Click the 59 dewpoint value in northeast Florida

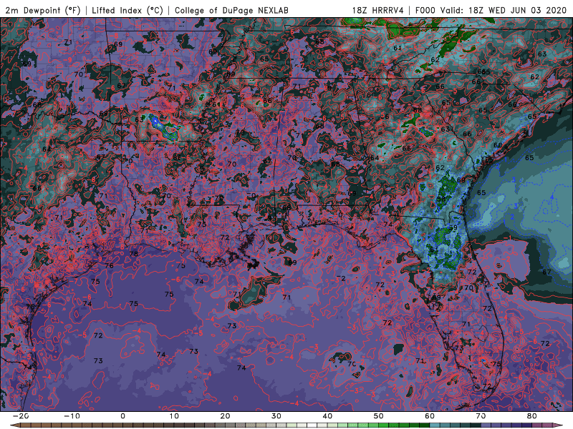pyautogui.click(x=453, y=227)
